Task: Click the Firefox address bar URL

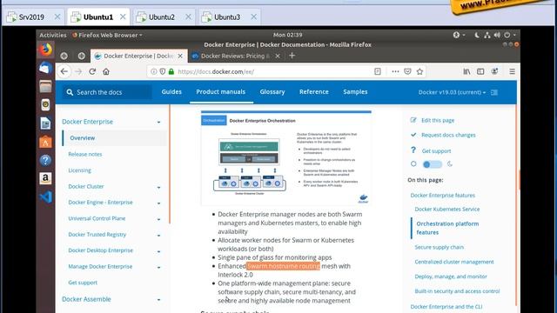Action: [216, 71]
